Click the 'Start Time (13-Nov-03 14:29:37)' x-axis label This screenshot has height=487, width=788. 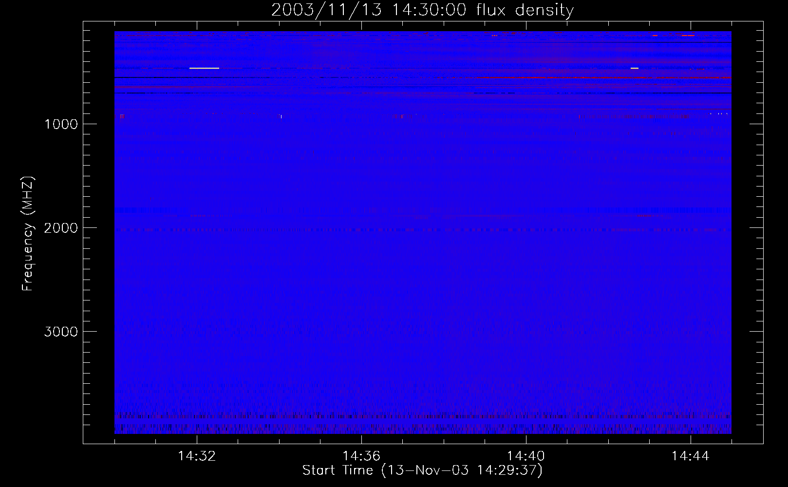[x=422, y=470]
